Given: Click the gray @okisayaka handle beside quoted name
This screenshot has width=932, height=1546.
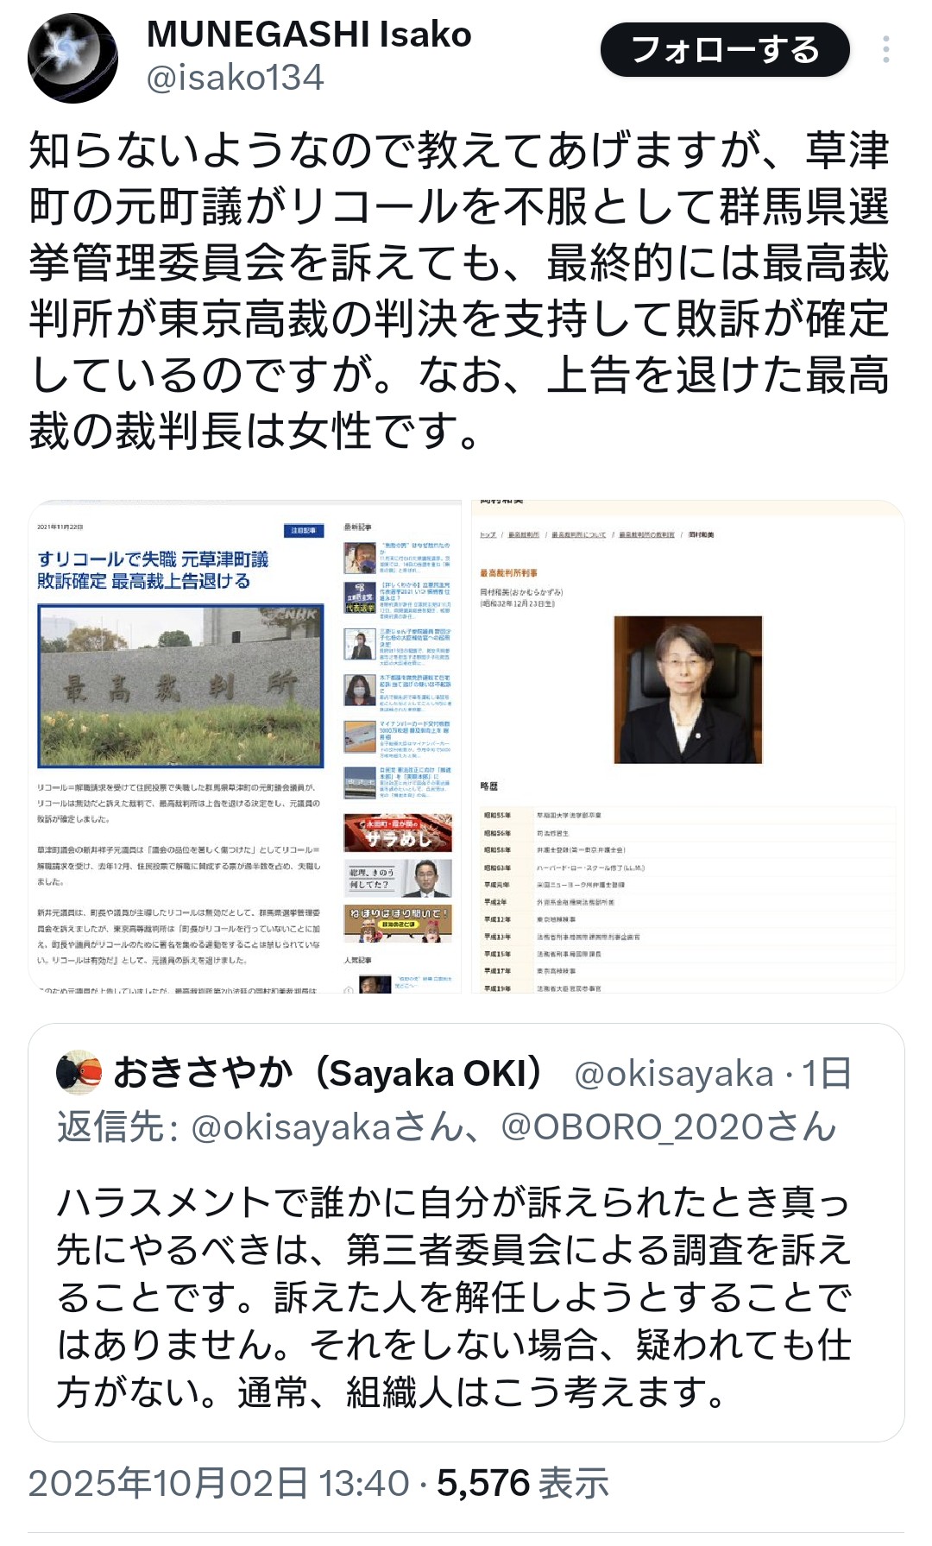Looking at the screenshot, I should click(673, 1074).
